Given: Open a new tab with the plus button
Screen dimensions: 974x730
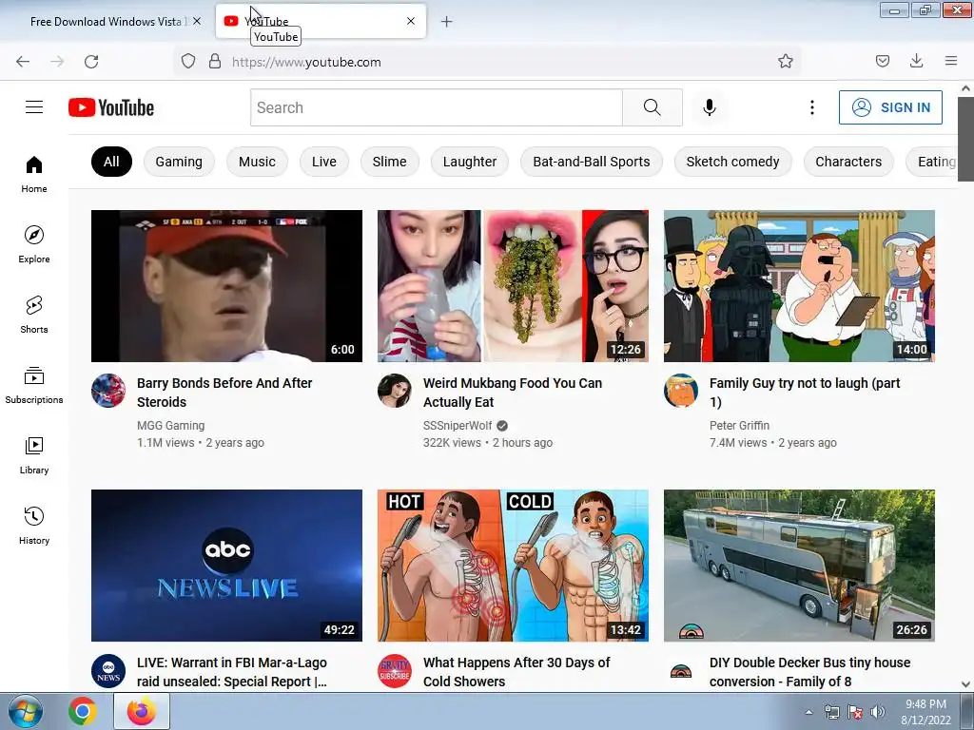Looking at the screenshot, I should tap(446, 22).
